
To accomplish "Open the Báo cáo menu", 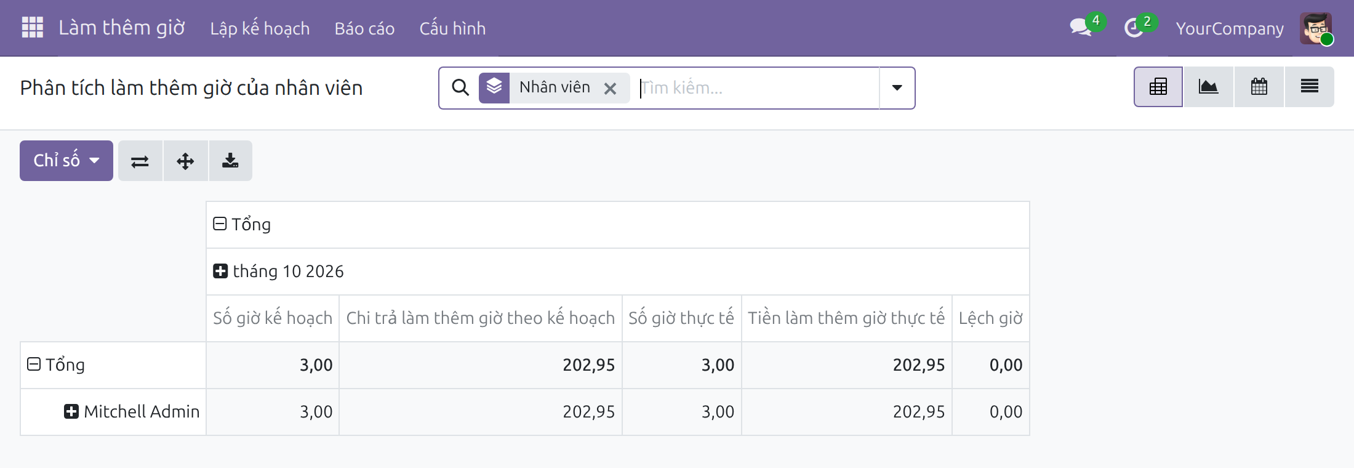I will coord(364,28).
